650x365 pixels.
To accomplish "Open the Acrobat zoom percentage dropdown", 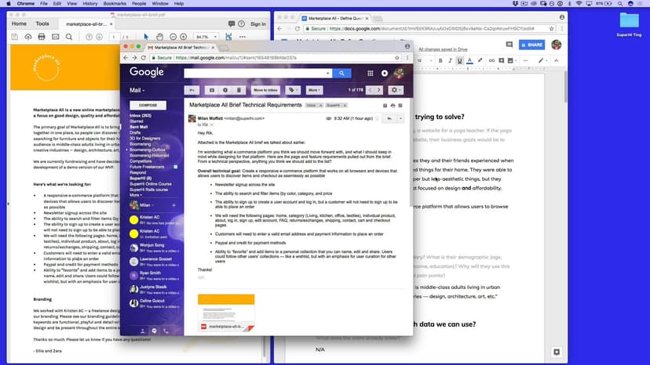I will pyautogui.click(x=206, y=37).
